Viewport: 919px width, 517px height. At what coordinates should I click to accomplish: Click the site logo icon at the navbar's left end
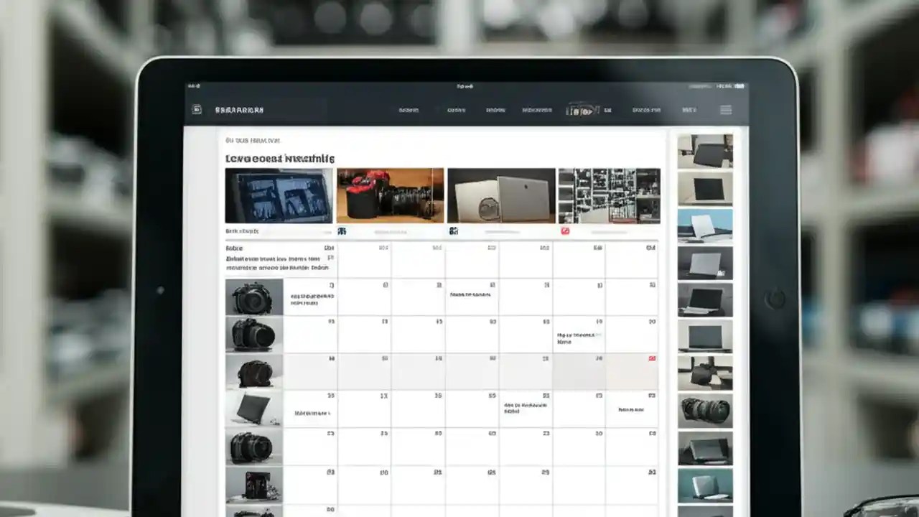point(195,109)
